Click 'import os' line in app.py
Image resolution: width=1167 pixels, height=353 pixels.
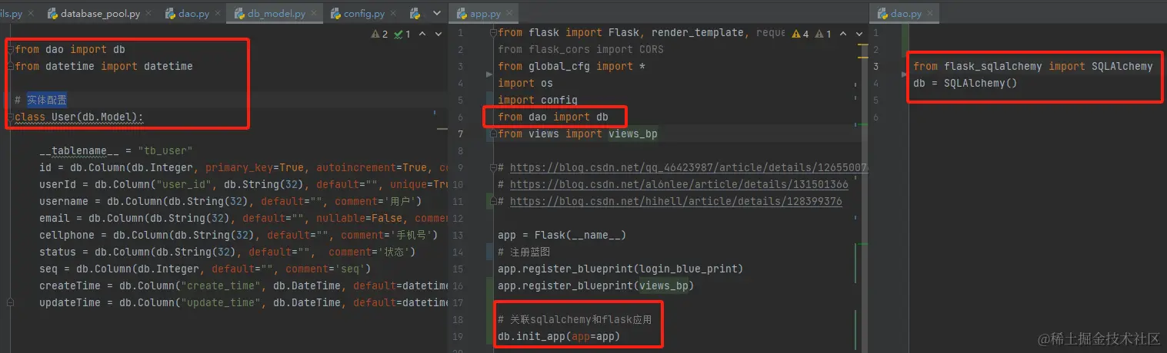tap(525, 83)
